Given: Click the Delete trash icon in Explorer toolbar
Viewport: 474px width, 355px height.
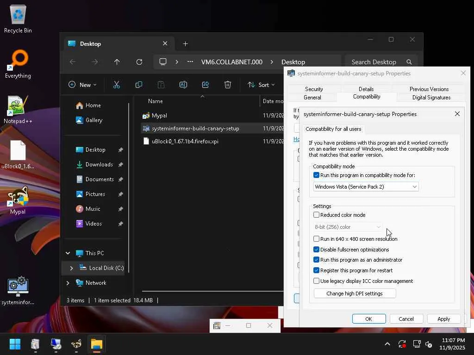Looking at the screenshot, I should (x=228, y=85).
